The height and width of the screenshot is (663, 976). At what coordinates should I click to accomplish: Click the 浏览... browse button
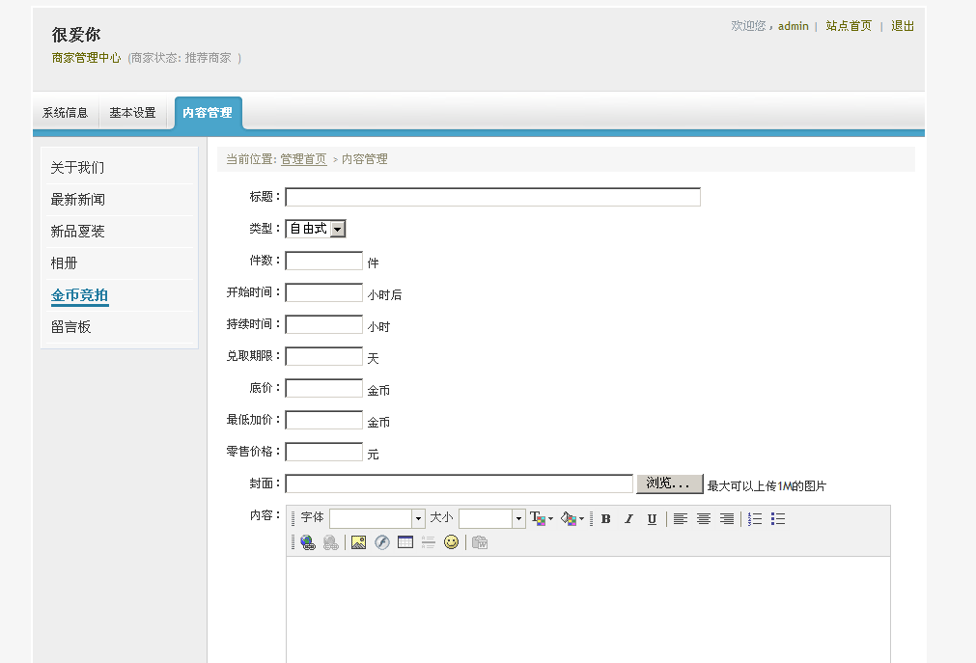[x=669, y=483]
